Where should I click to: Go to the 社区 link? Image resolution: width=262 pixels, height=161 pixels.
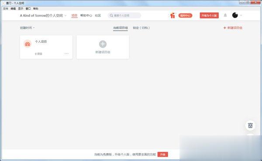(x=98, y=16)
